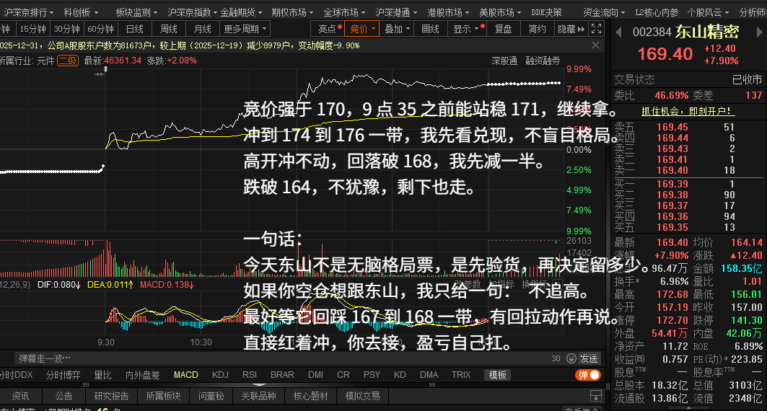Open the 研究报告 tab
This screenshot has height=411, width=767.
(111, 396)
